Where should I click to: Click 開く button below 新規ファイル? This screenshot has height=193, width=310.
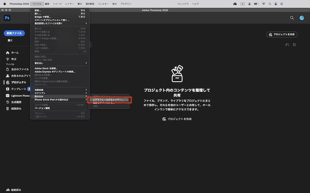(10, 41)
